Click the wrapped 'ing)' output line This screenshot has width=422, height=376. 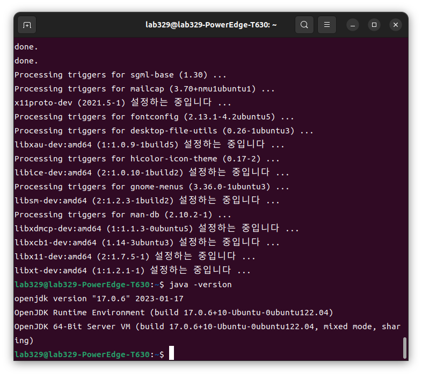(24, 340)
